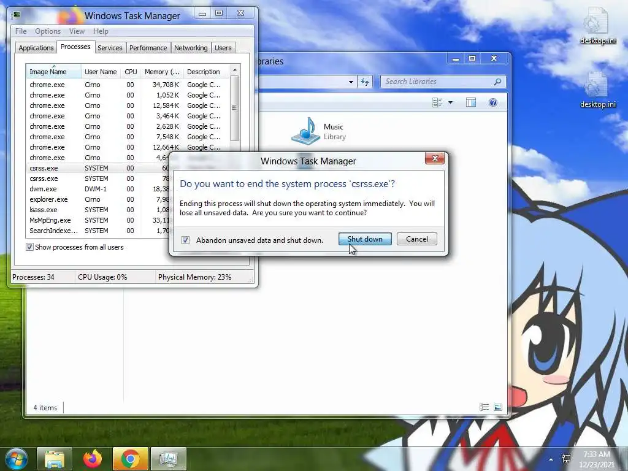This screenshot has height=471, width=628.
Task: Open Windows Explorer from the taskbar
Action: [x=55, y=459]
